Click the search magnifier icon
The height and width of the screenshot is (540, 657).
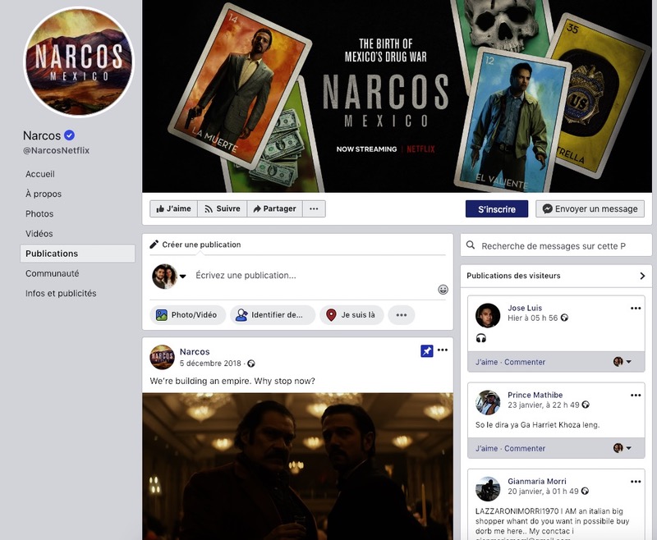[x=471, y=245]
